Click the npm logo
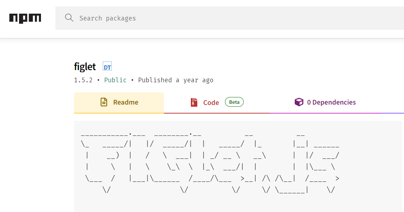 (x=25, y=18)
